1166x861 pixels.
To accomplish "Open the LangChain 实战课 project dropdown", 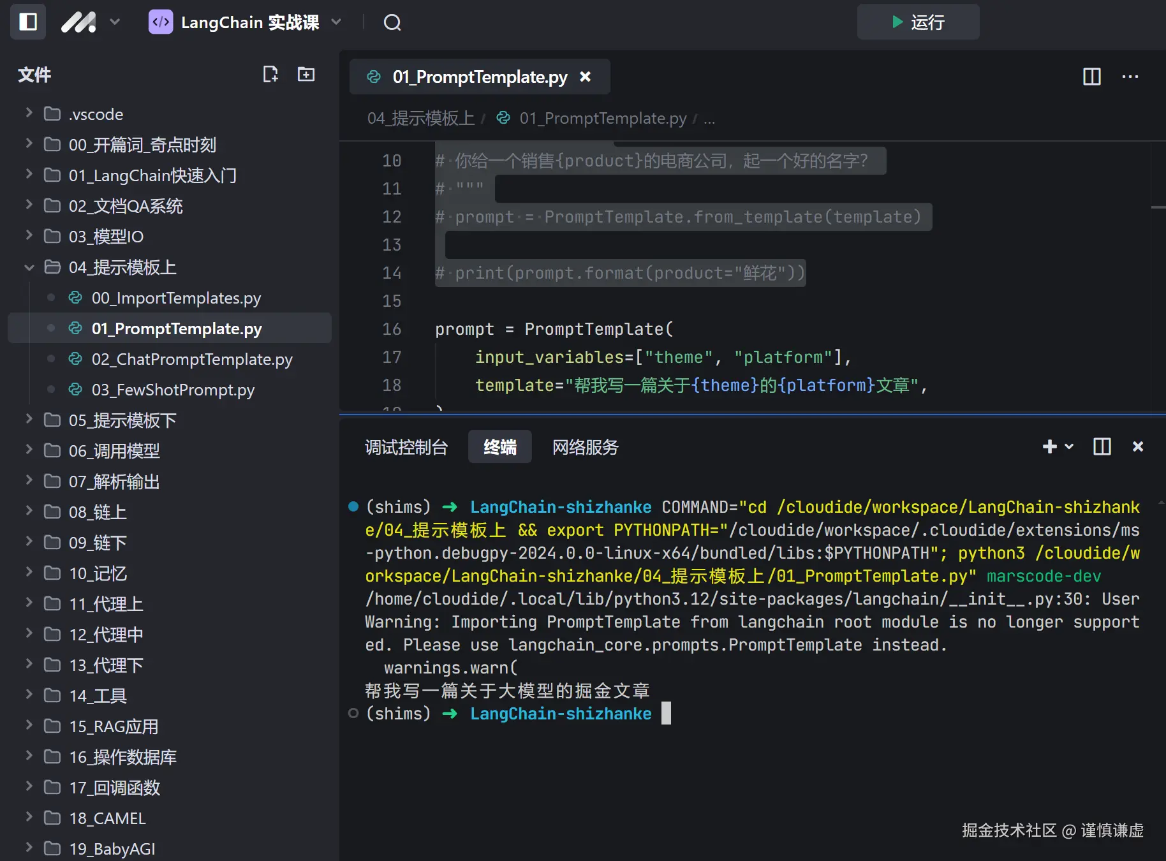I will (x=336, y=22).
